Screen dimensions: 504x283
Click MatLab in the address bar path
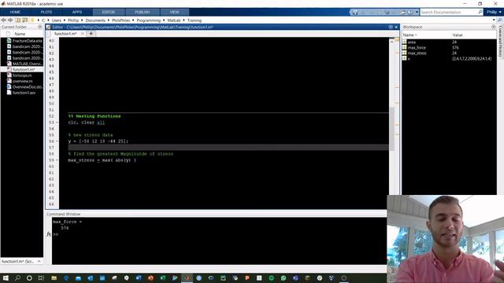click(174, 20)
